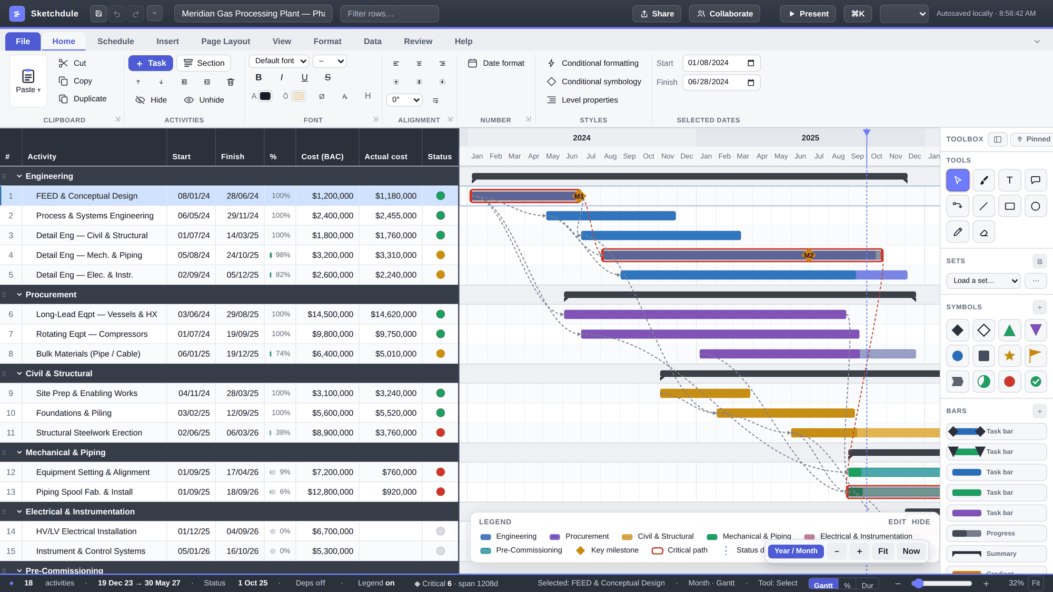Click the Filter rows input field
The width and height of the screenshot is (1053, 592).
coord(389,14)
